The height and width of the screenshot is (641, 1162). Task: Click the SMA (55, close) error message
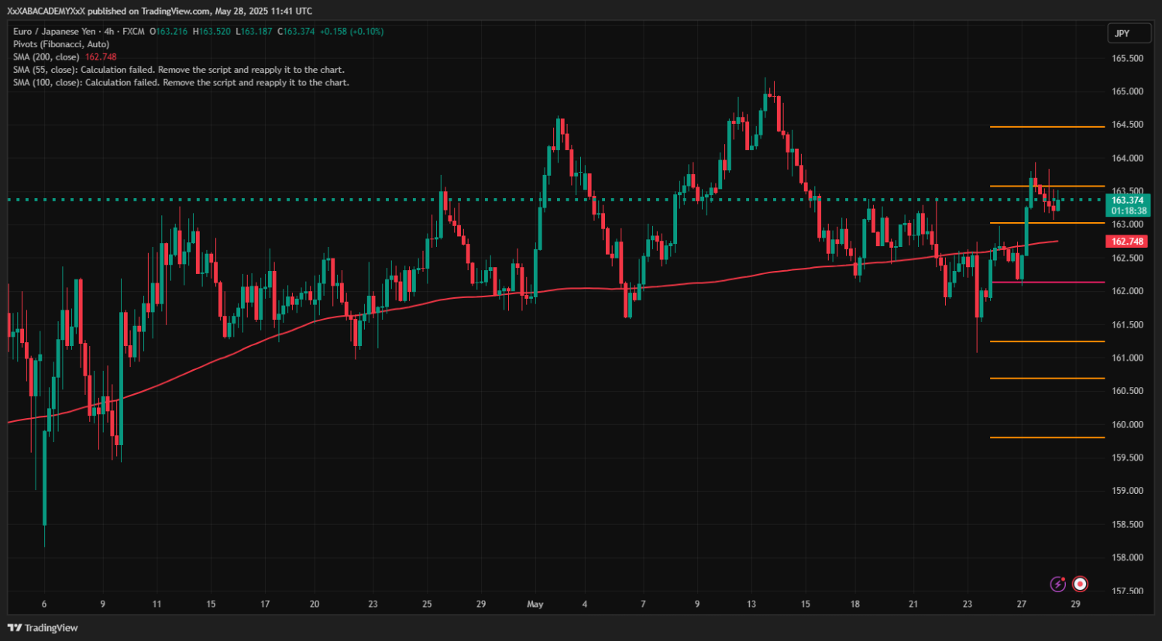178,70
